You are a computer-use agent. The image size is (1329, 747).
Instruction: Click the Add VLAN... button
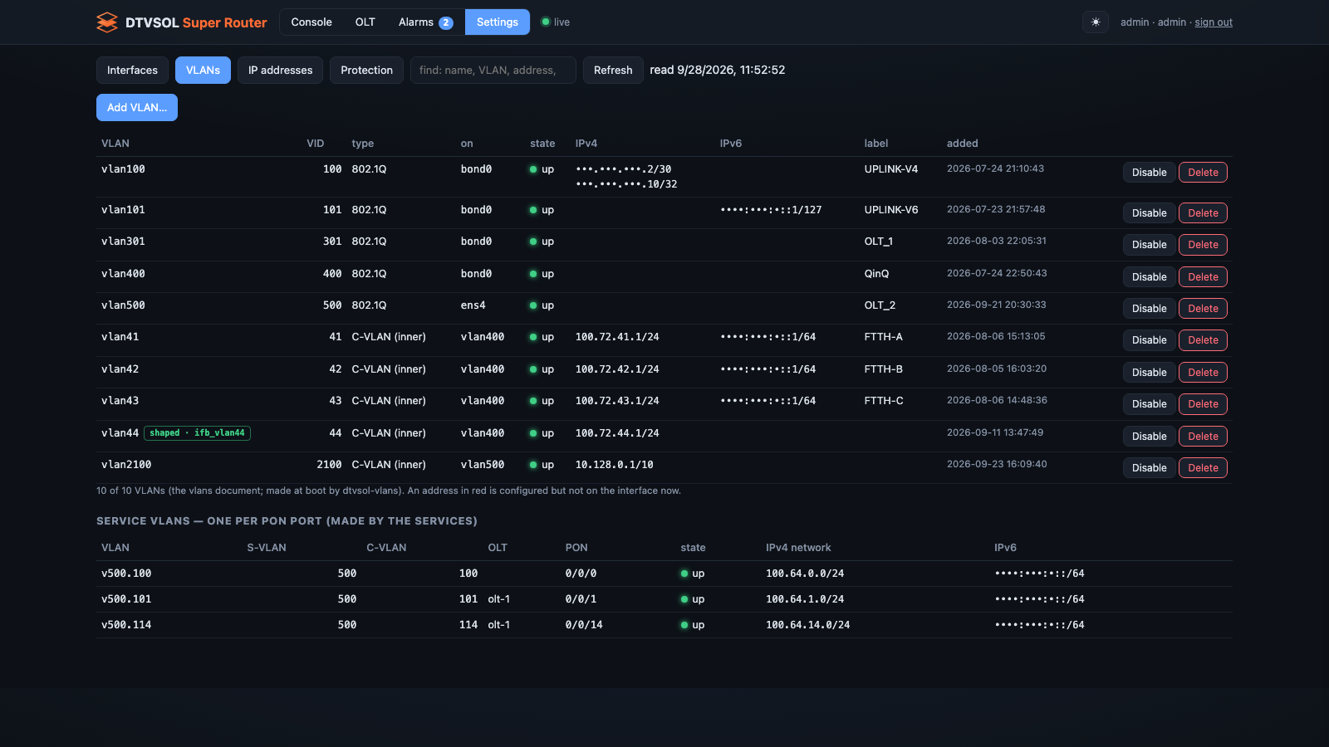click(137, 108)
